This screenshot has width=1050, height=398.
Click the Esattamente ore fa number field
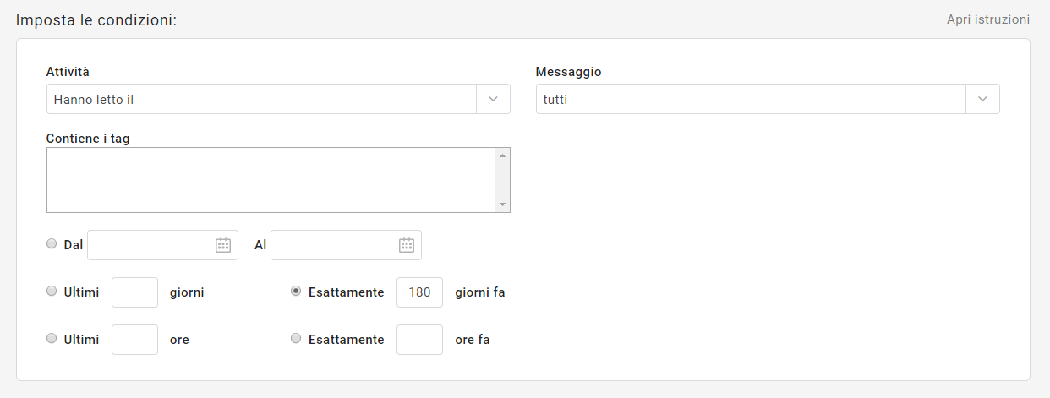tap(419, 340)
